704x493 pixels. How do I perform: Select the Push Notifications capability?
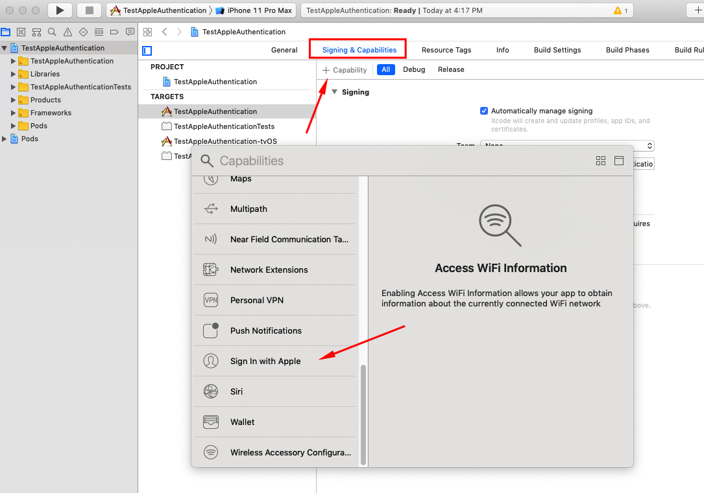pos(266,330)
